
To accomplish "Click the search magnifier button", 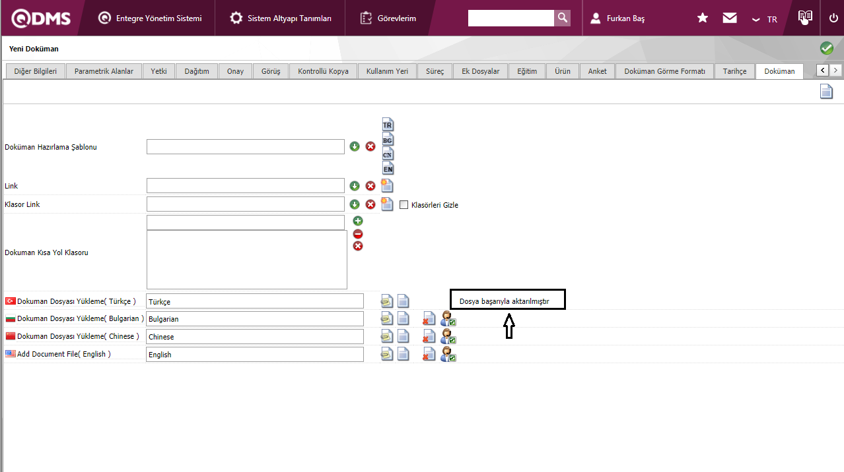I will pyautogui.click(x=562, y=18).
